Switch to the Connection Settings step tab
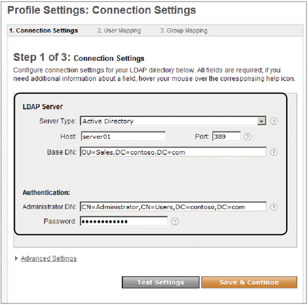This screenshot has height=305, width=308. [x=44, y=31]
